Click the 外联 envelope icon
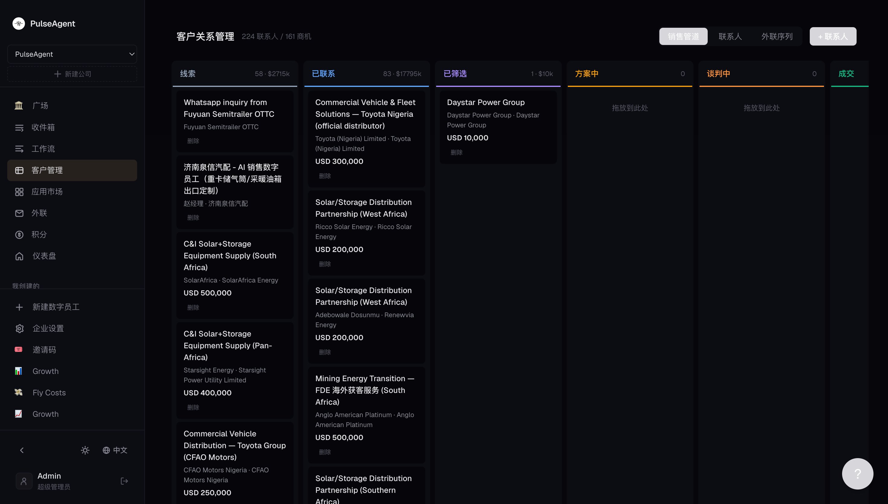 (19, 213)
